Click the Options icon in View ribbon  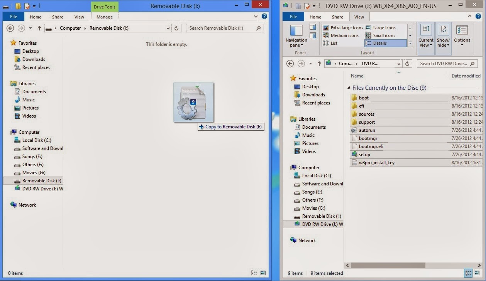(x=462, y=36)
